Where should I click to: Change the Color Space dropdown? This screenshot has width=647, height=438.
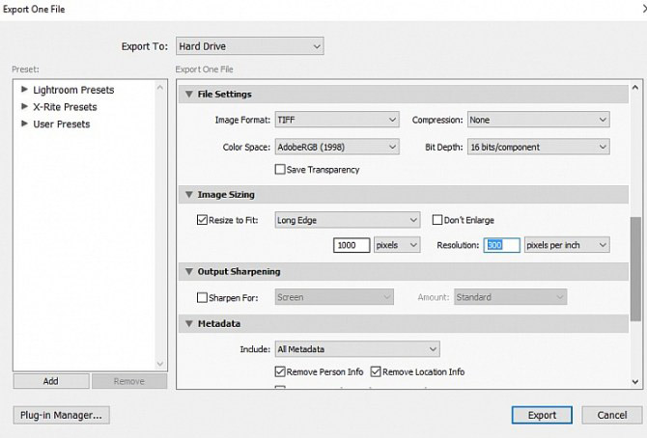point(336,147)
